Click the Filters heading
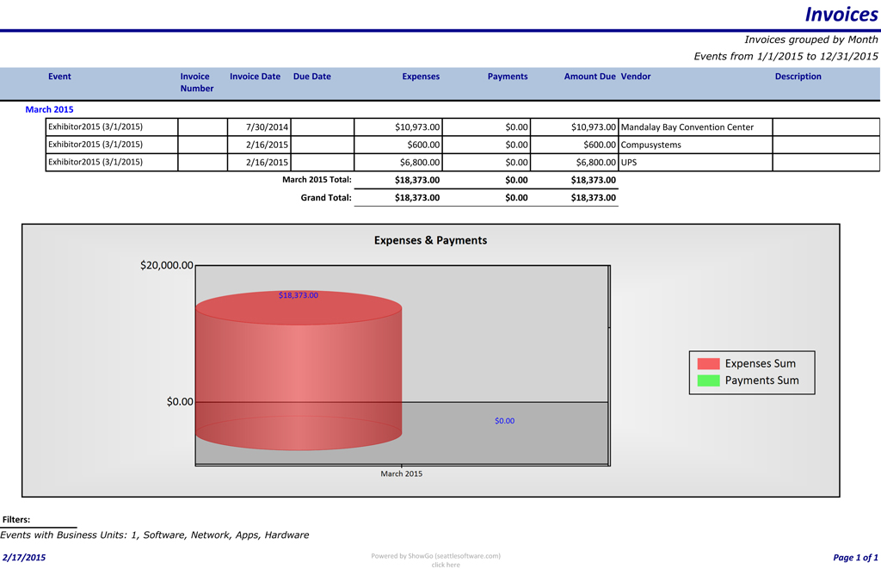This screenshot has width=881, height=569. click(x=16, y=520)
